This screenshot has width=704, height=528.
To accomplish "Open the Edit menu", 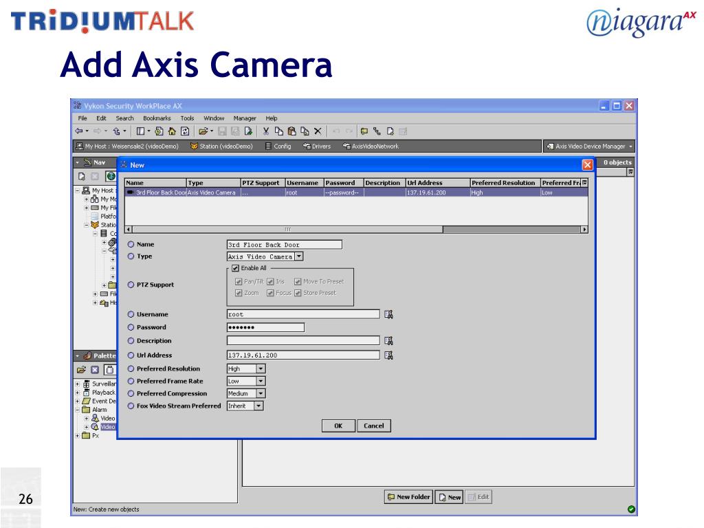I will [x=101, y=118].
